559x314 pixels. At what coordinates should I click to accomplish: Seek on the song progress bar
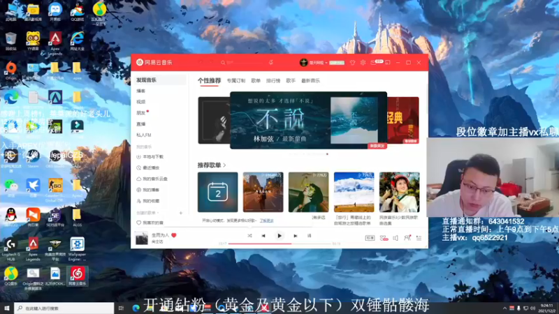pyautogui.click(x=280, y=244)
